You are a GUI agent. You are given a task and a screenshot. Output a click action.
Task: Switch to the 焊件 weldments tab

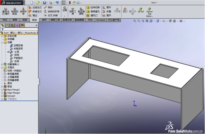point(44,20)
